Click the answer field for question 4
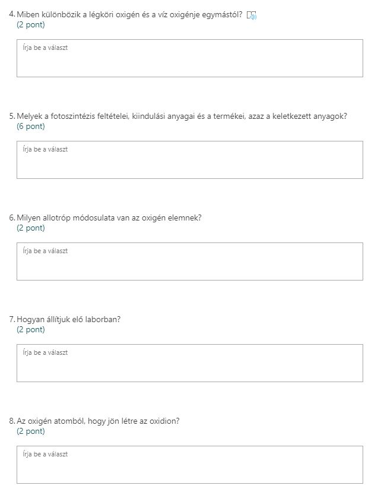This screenshot has width=381, height=501. pos(189,58)
